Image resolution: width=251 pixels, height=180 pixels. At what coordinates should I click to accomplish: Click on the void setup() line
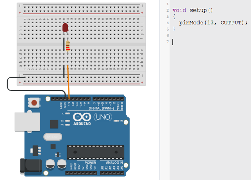tap(193, 10)
